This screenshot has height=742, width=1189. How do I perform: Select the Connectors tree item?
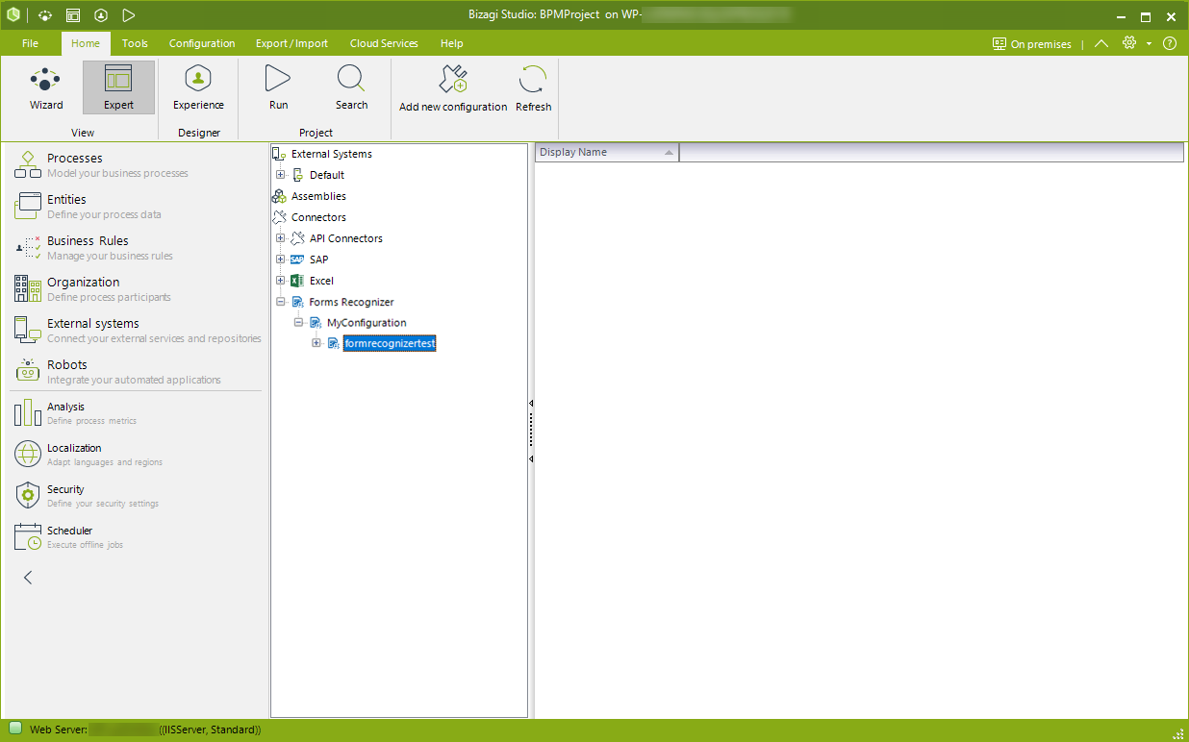[318, 217]
